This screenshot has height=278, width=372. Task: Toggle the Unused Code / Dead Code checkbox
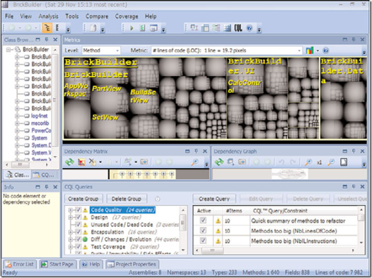point(78,224)
